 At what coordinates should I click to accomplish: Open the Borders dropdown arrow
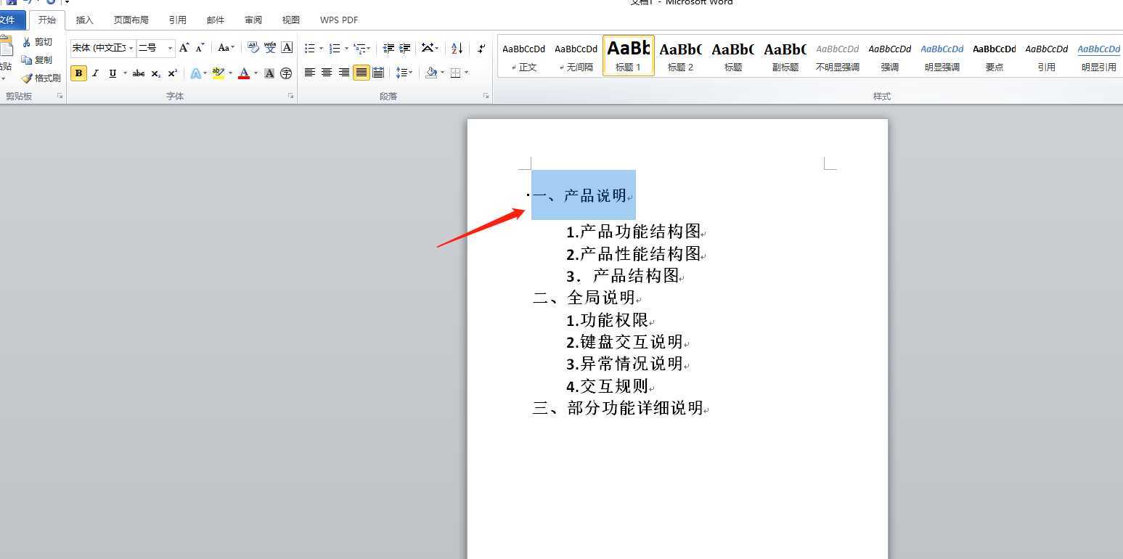pos(466,73)
